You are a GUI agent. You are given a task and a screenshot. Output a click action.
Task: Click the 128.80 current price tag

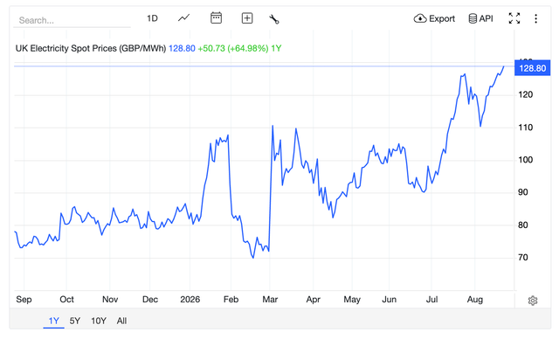point(532,68)
